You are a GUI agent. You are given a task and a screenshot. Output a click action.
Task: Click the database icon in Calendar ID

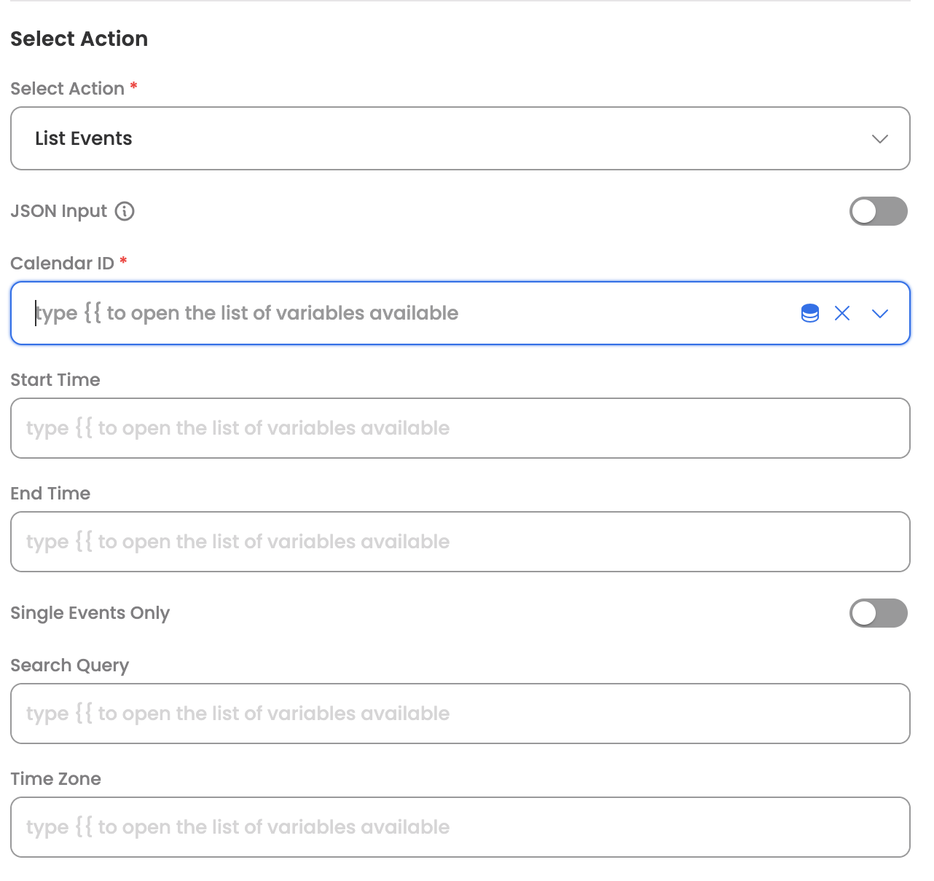809,313
